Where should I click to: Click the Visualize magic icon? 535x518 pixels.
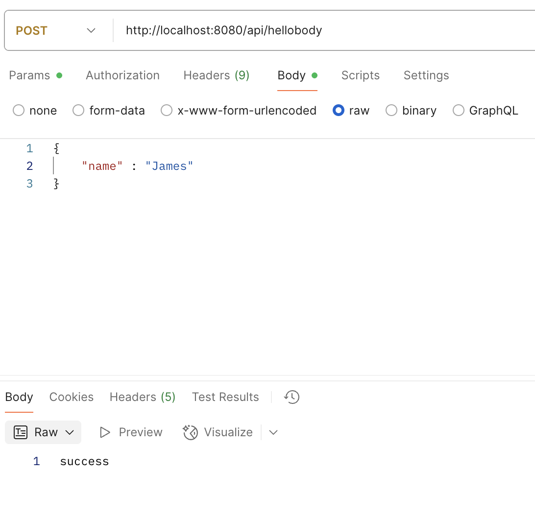(190, 432)
